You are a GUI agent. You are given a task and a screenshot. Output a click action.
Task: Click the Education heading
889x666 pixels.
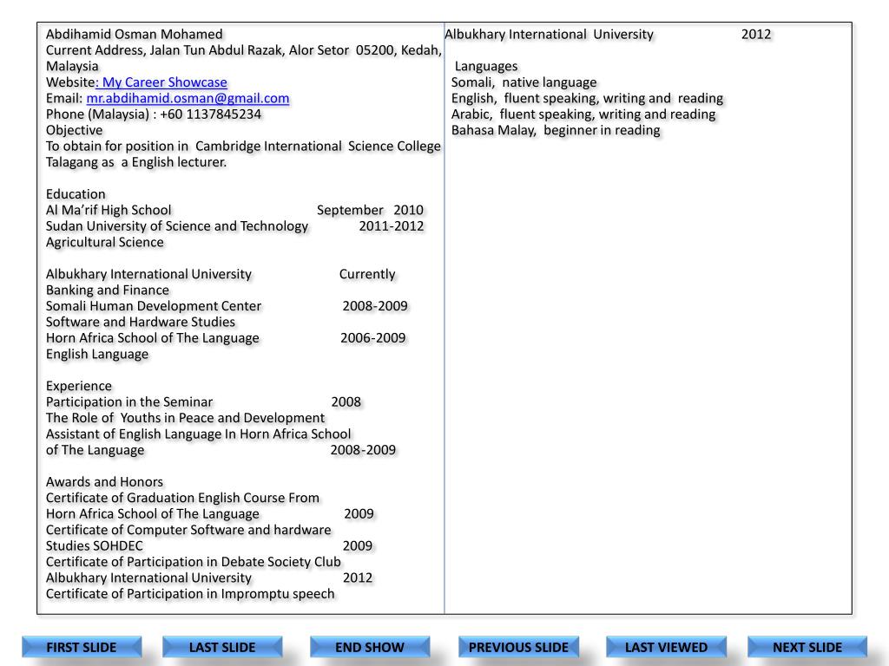pyautogui.click(x=76, y=194)
